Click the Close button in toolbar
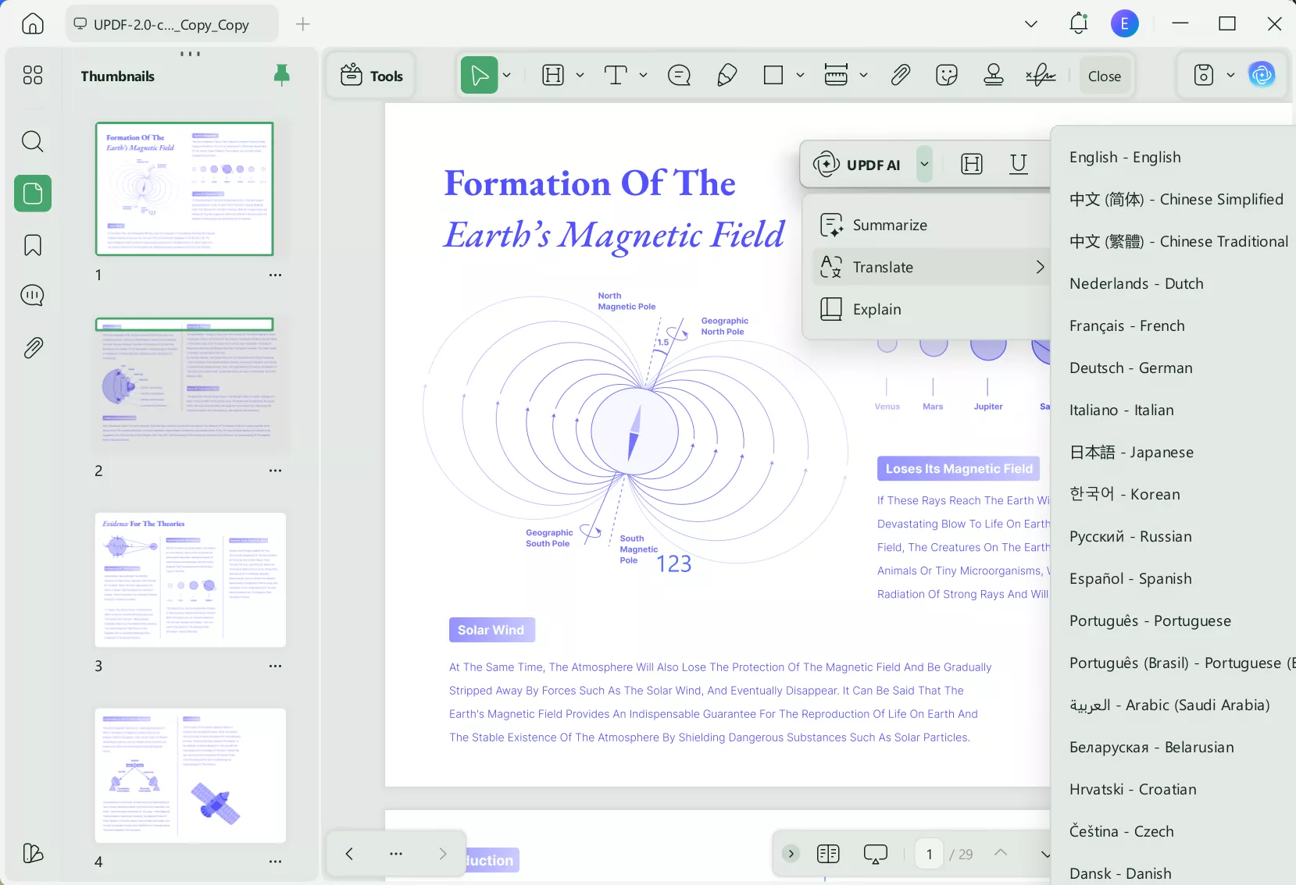 pyautogui.click(x=1104, y=76)
